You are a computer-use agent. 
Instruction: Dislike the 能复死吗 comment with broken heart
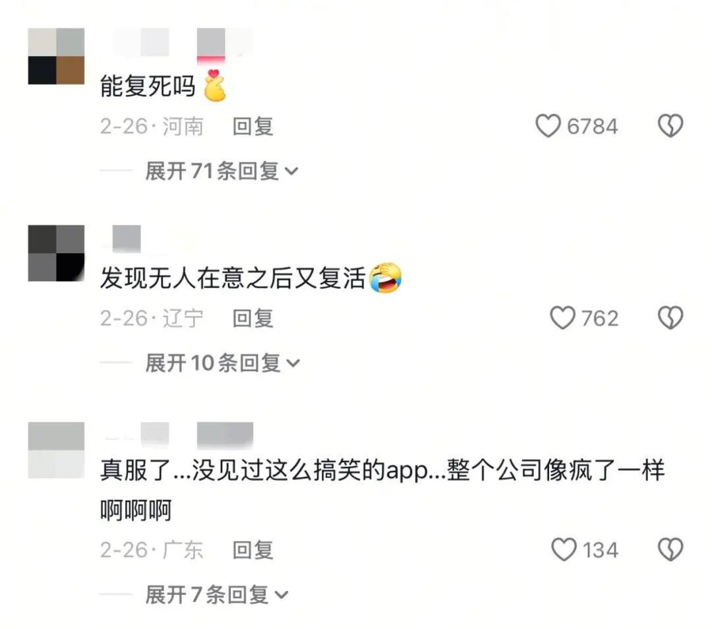point(670,125)
